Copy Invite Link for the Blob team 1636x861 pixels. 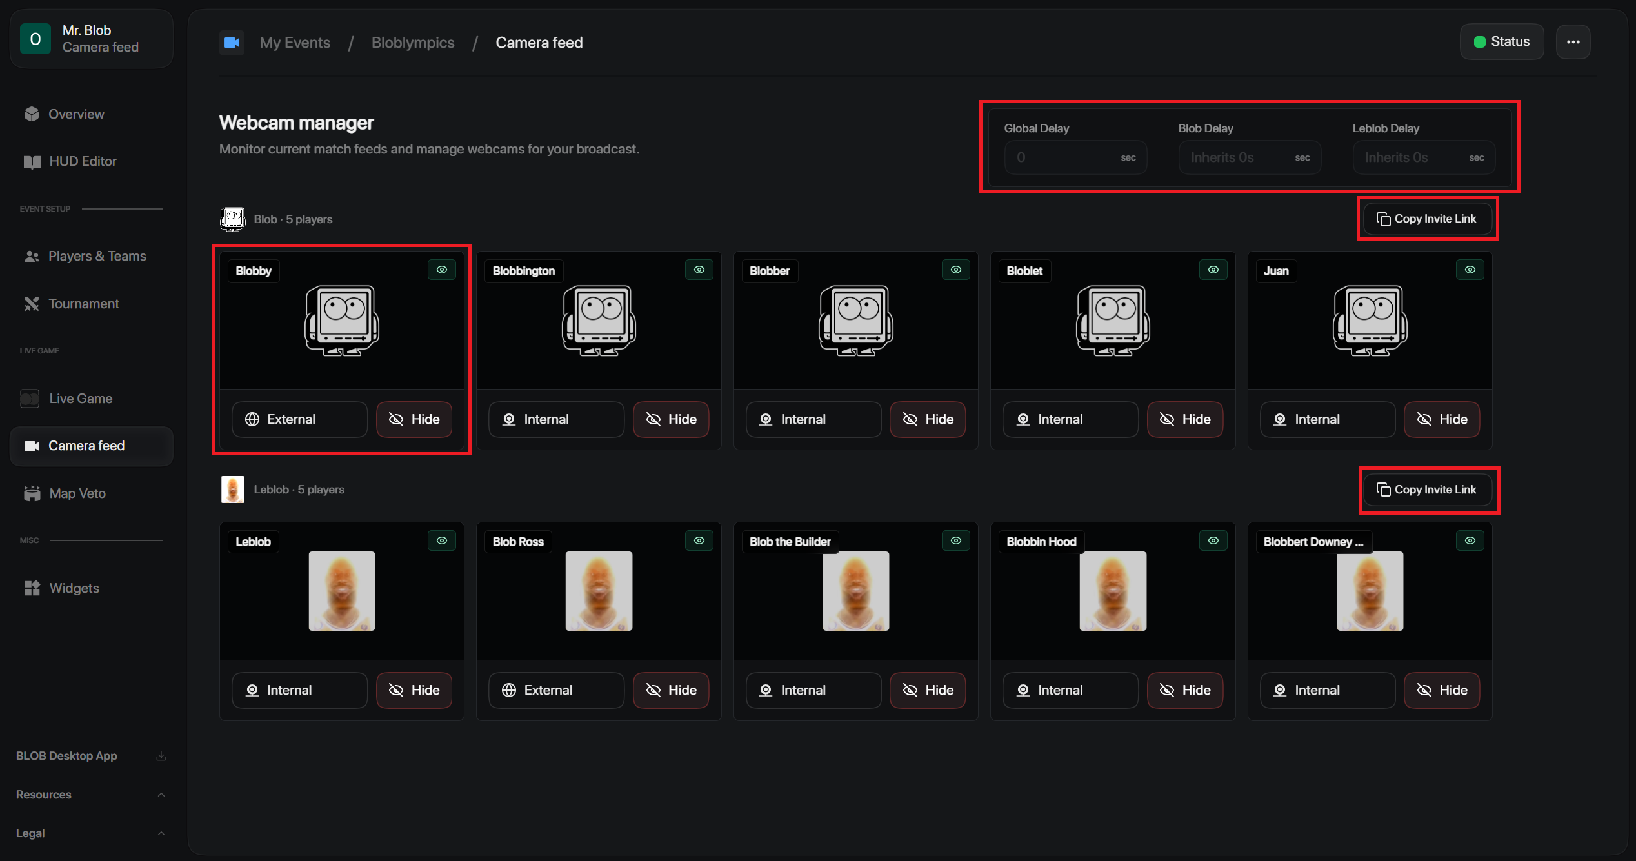pyautogui.click(x=1428, y=219)
